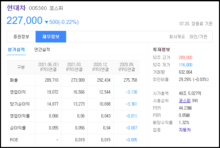Screen dimensions: 220x148
Task: Click the net margin value 0.055
Action: coord(54,128)
